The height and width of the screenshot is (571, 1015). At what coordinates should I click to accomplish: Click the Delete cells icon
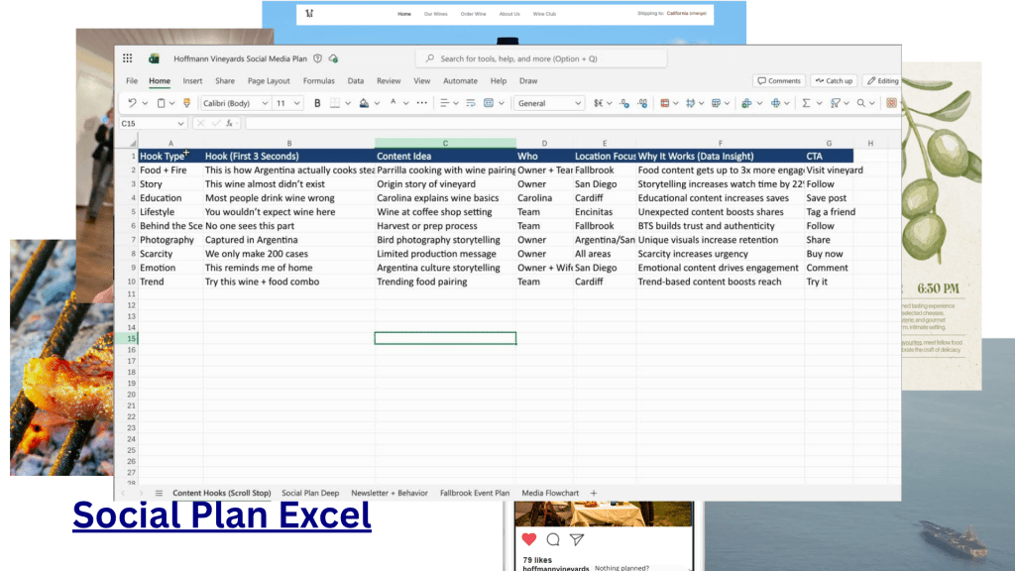(x=775, y=103)
